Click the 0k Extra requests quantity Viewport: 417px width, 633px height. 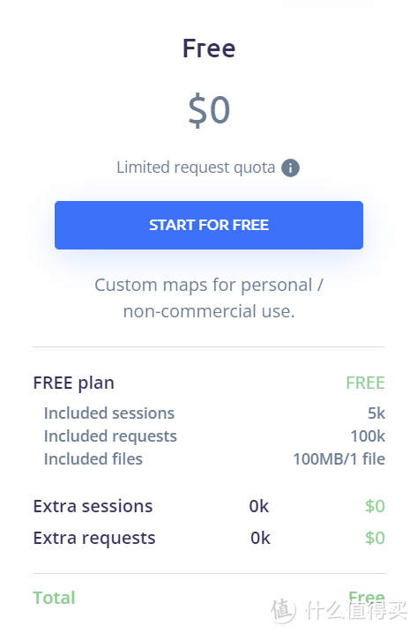(x=260, y=538)
